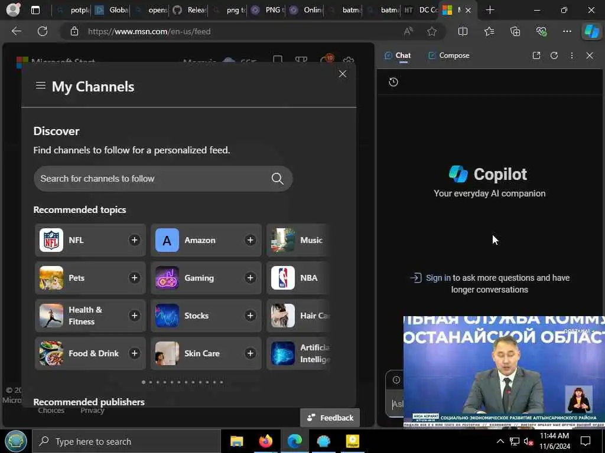Viewport: 605px width, 453px height.
Task: Follow the Gaming channel with plus button
Action: click(250, 278)
